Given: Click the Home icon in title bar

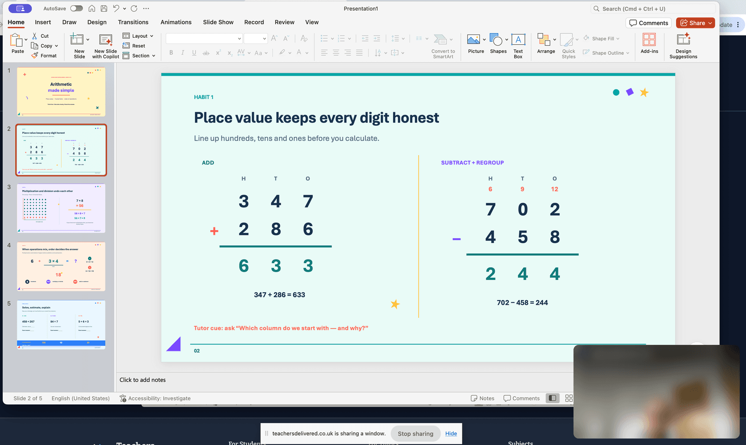Looking at the screenshot, I should tap(92, 8).
